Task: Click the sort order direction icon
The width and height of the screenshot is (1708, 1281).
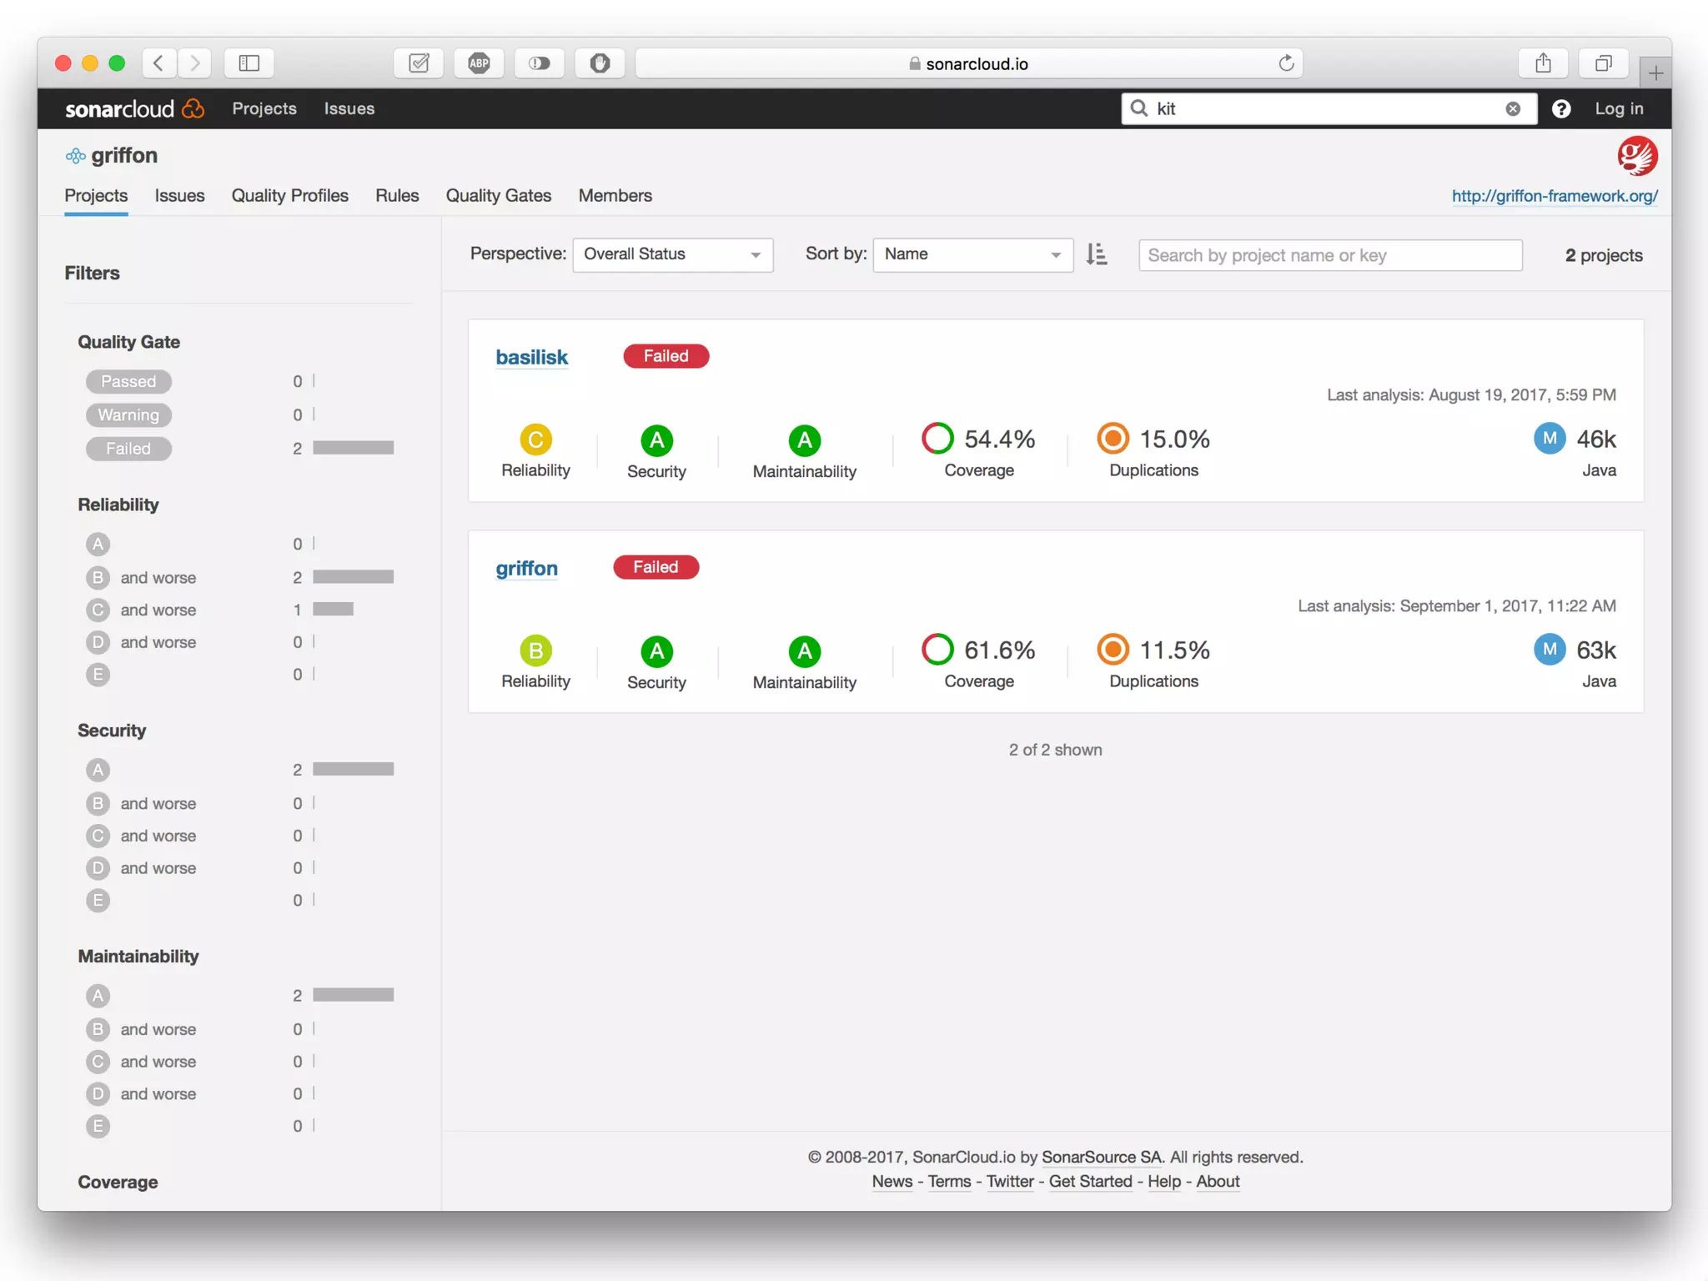Action: [1097, 254]
